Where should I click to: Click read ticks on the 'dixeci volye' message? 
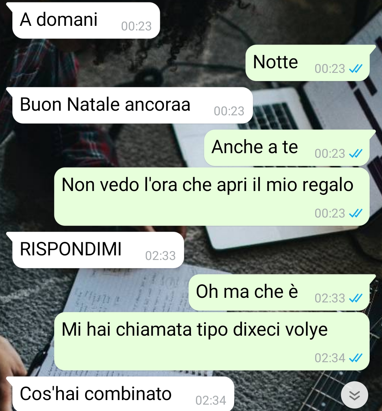[x=356, y=358]
